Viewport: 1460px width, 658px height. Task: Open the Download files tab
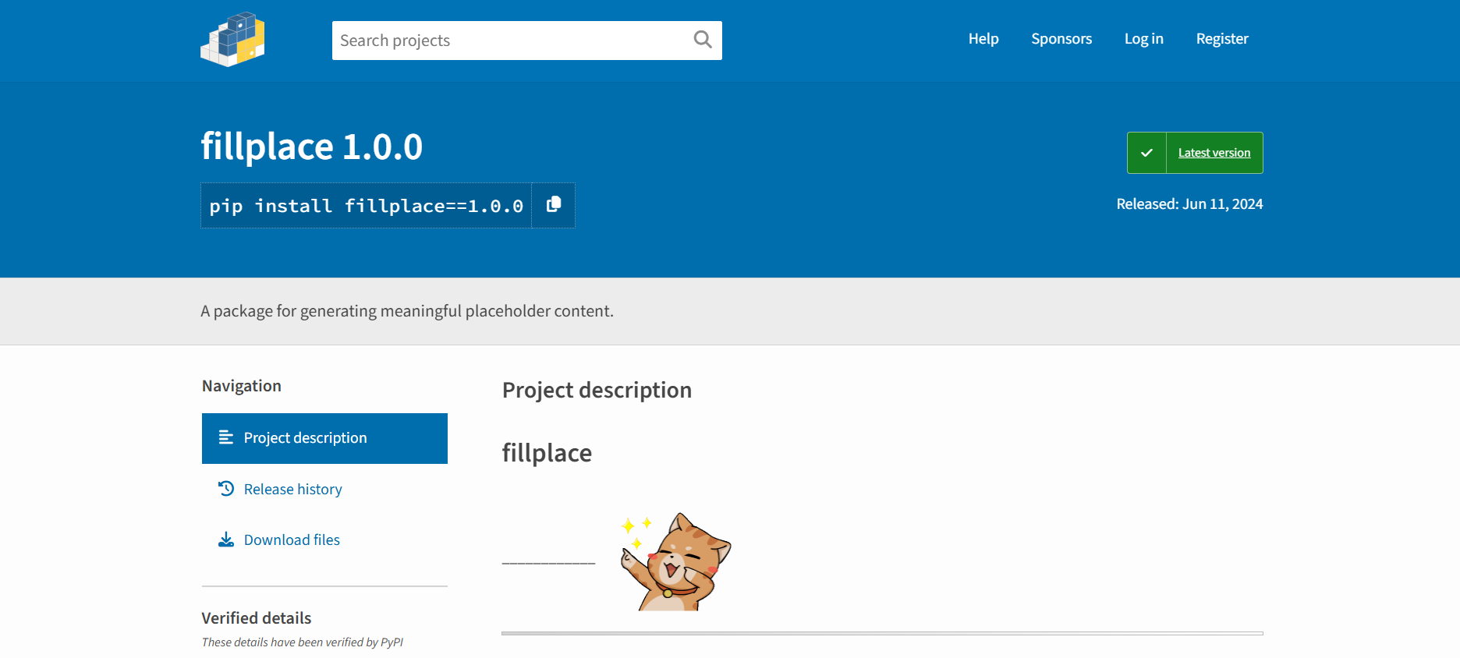324,539
